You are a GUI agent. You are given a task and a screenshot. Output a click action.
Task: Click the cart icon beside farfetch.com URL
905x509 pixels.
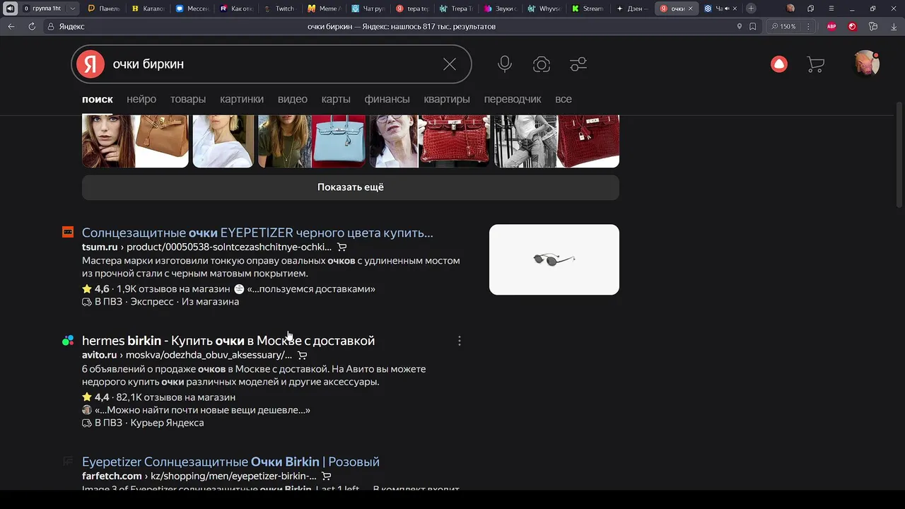[x=326, y=476]
